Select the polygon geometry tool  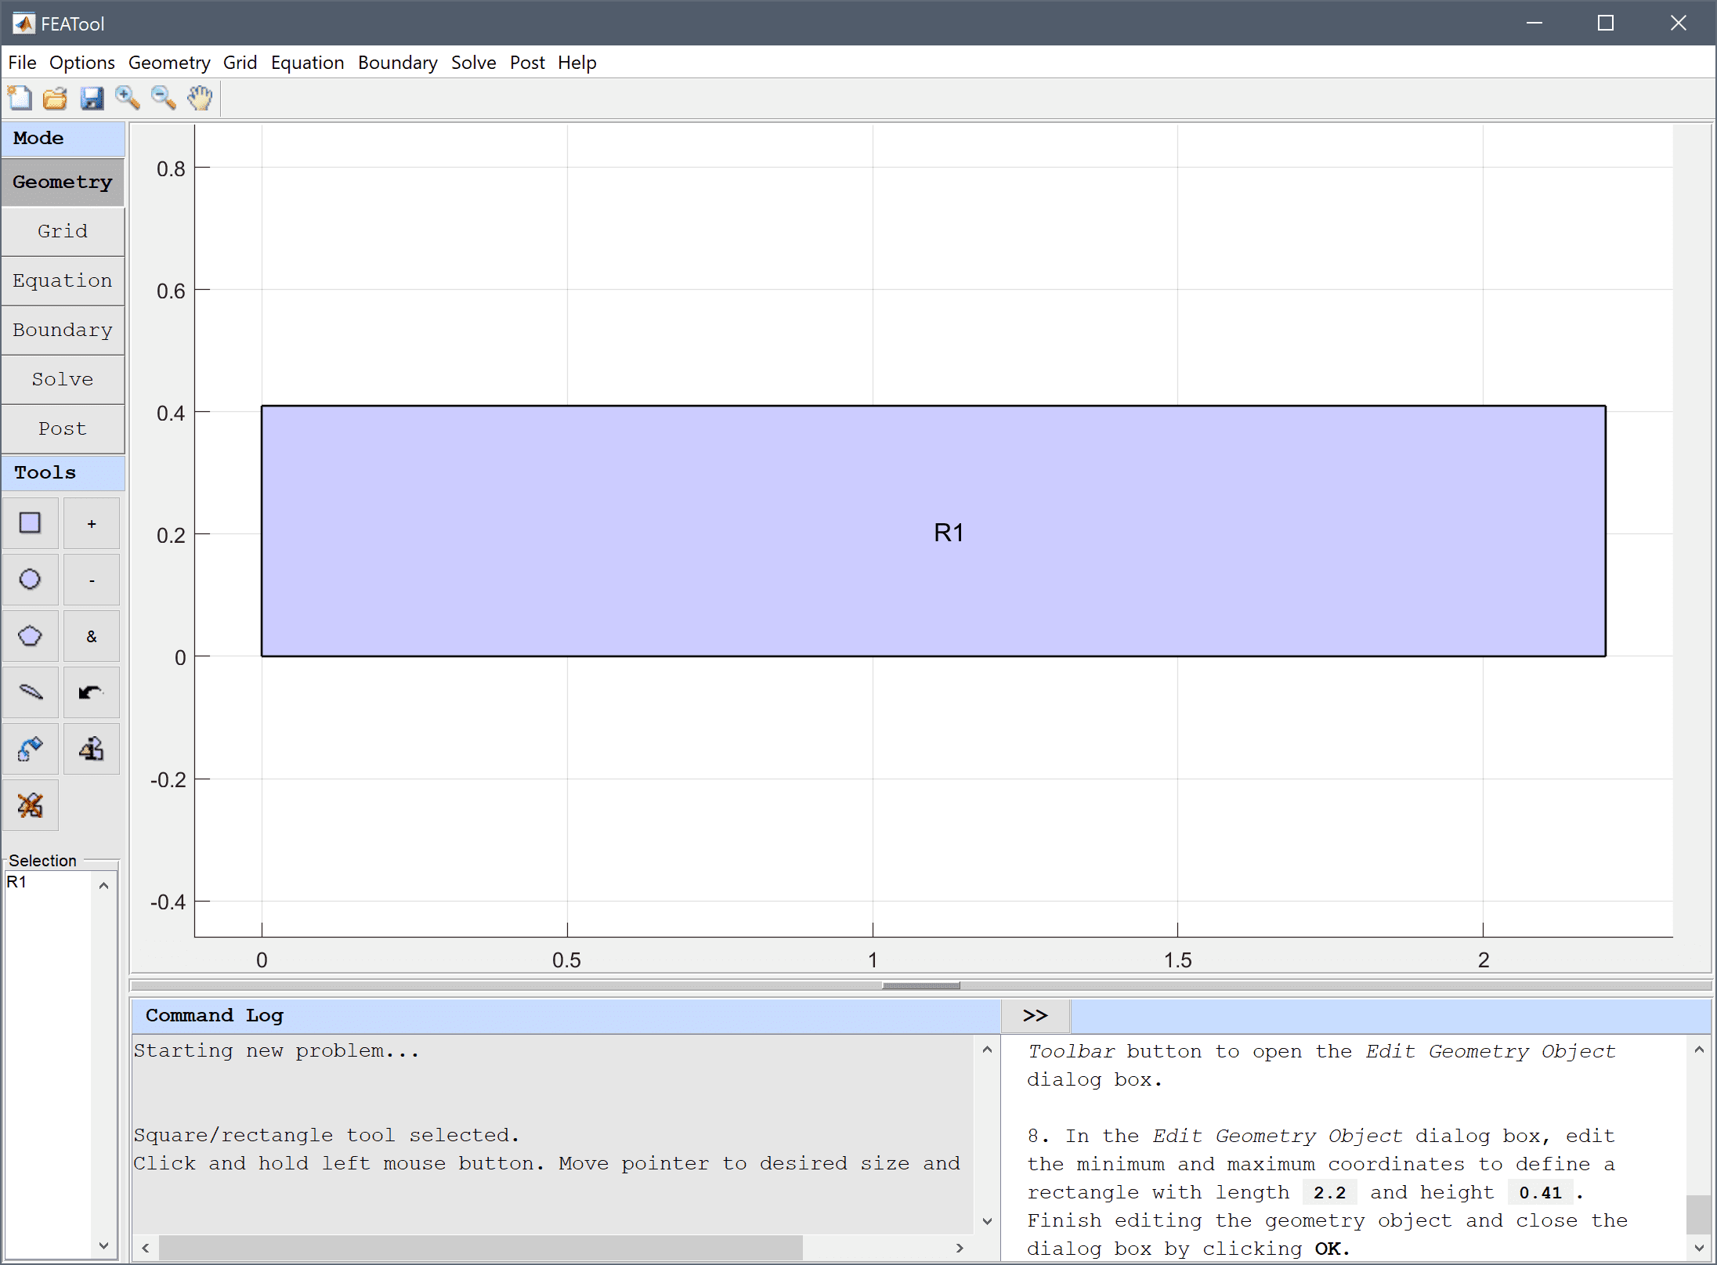coord(31,636)
